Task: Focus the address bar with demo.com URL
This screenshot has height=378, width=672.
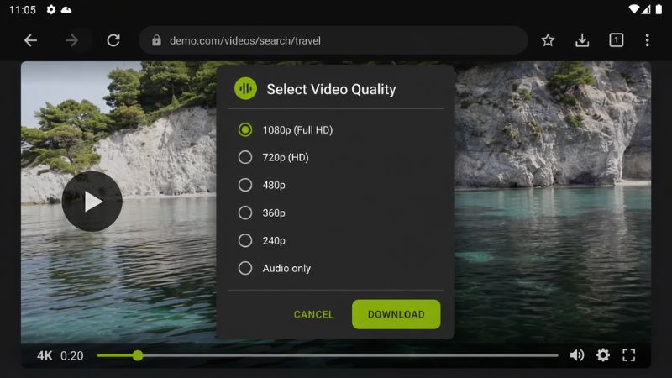Action: click(333, 40)
